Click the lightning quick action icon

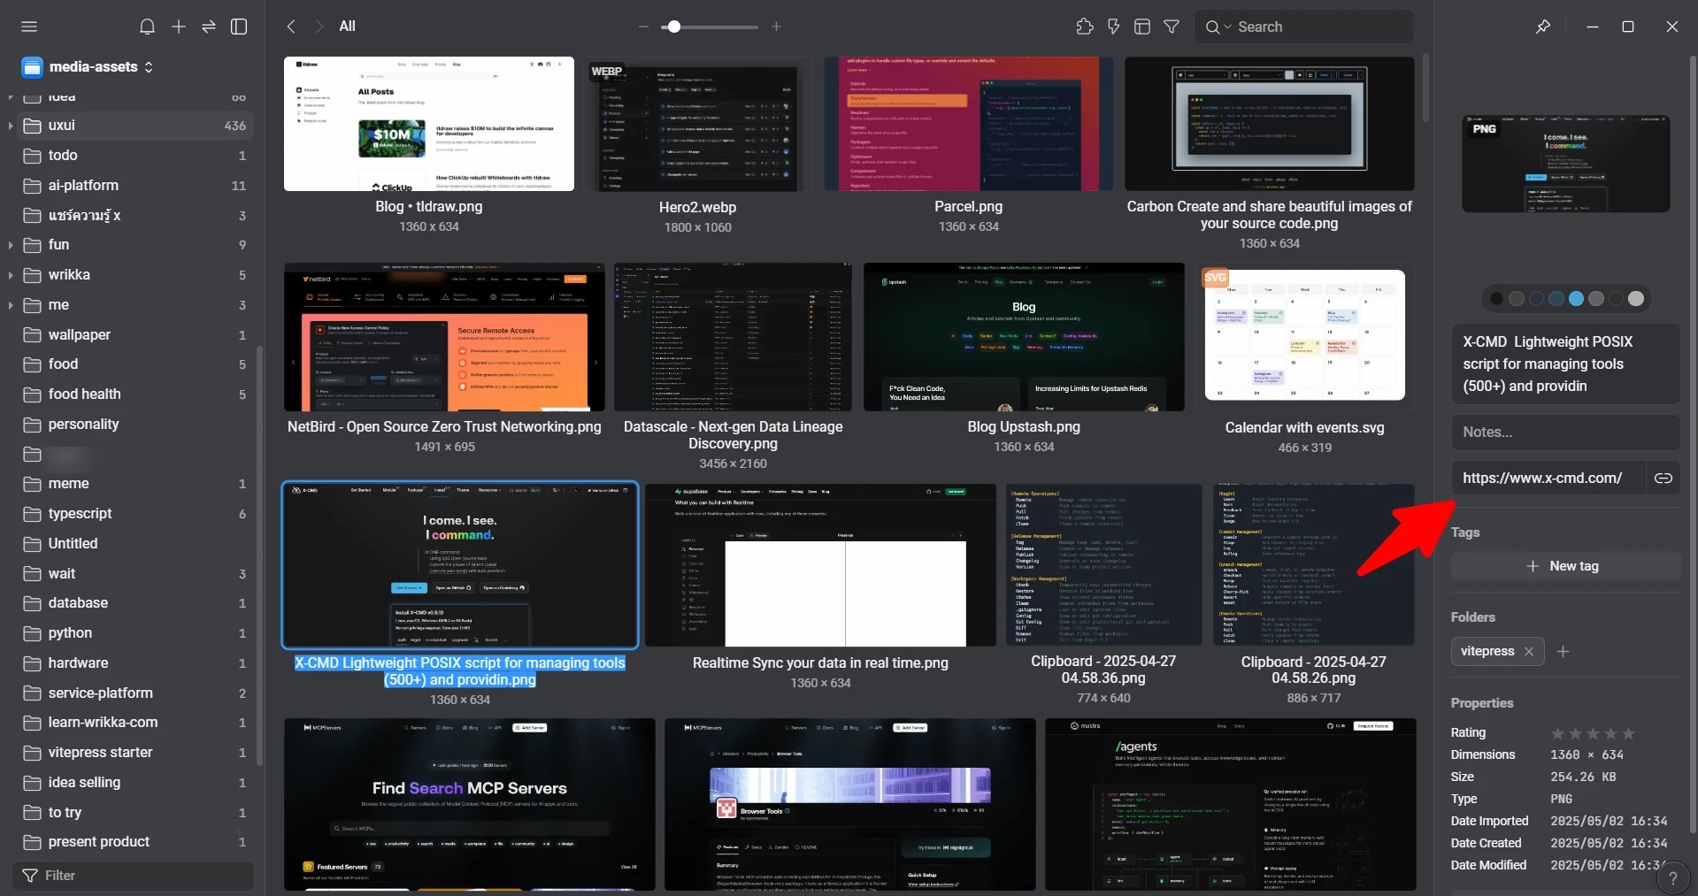[1114, 27]
